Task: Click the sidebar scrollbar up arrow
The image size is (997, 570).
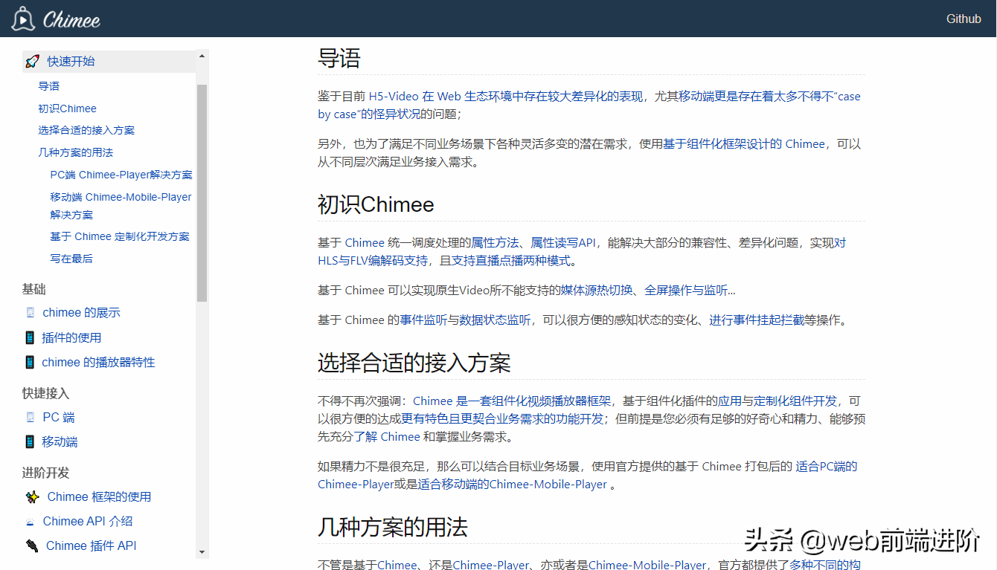Action: tap(202, 56)
